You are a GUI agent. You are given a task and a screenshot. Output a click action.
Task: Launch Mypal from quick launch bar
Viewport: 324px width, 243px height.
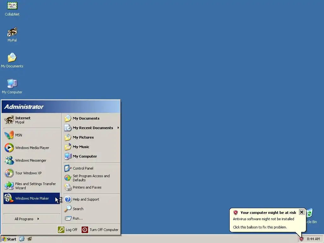(x=29, y=239)
